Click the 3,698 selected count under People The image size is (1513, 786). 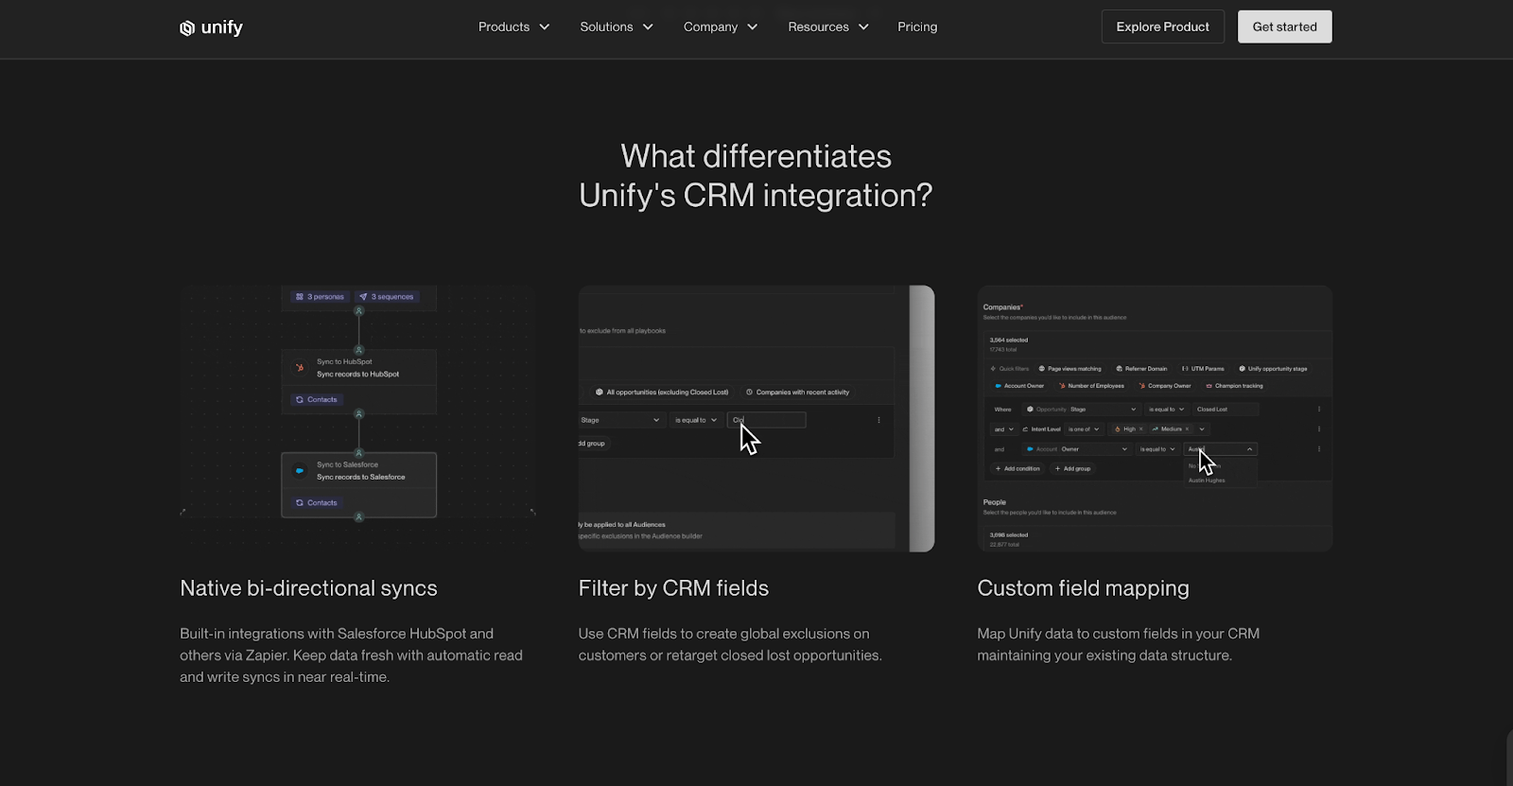pos(1008,535)
